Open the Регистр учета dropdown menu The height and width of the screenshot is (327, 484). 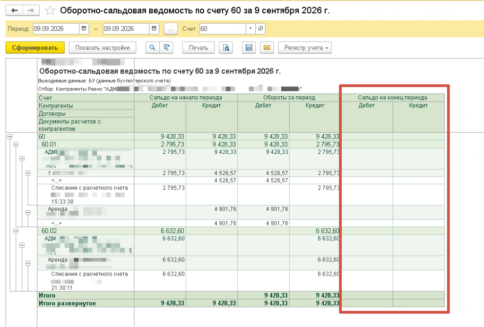coord(305,48)
